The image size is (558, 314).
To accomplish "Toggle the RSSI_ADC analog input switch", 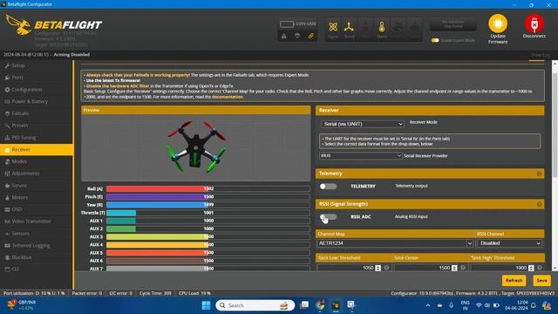I will point(328,217).
